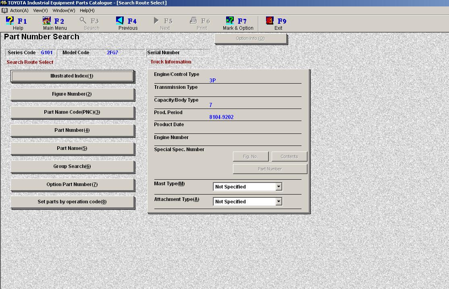Viewport: 449px width, 289px height.
Task: Click the Transmission Type label
Action: point(176,87)
